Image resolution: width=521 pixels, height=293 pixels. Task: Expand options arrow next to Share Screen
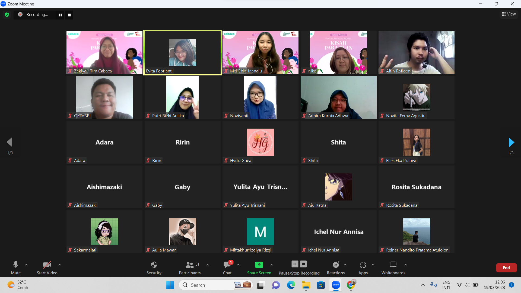272,265
